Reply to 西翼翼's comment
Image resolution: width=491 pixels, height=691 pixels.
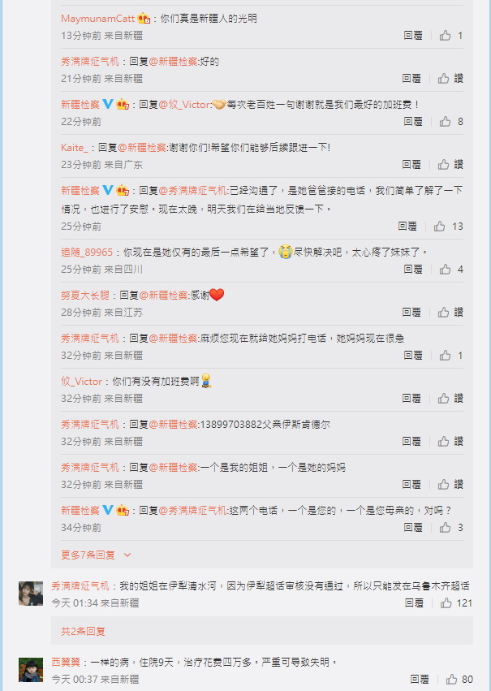click(x=420, y=679)
